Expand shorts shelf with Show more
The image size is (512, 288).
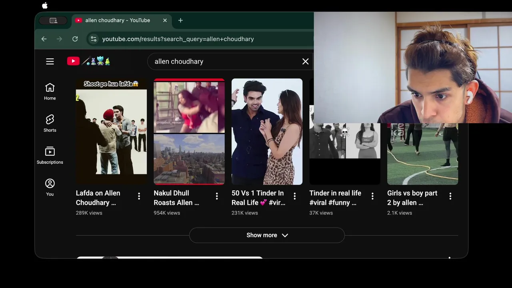pos(267,235)
